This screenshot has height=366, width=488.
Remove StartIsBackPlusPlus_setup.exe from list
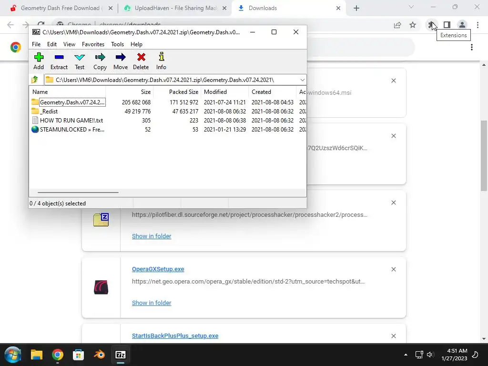tap(393, 336)
